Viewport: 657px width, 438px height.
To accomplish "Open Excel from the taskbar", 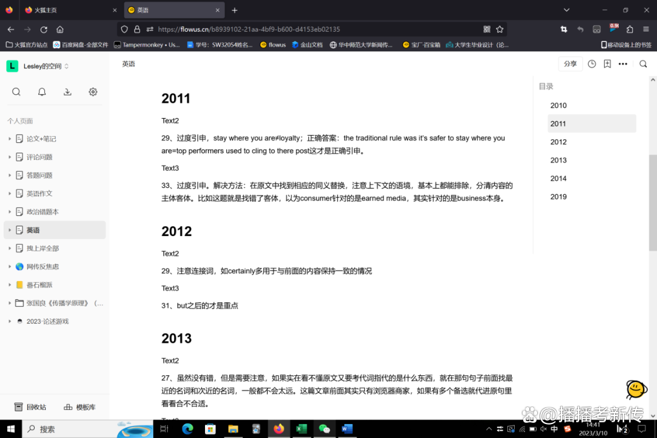I will pyautogui.click(x=301, y=429).
